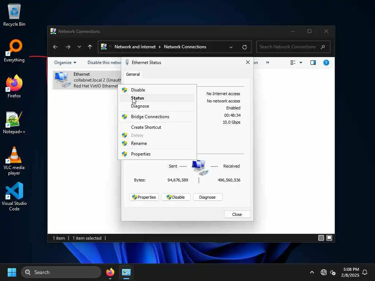Click the taskbar Search box
This screenshot has width=375, height=281.
tap(61, 272)
